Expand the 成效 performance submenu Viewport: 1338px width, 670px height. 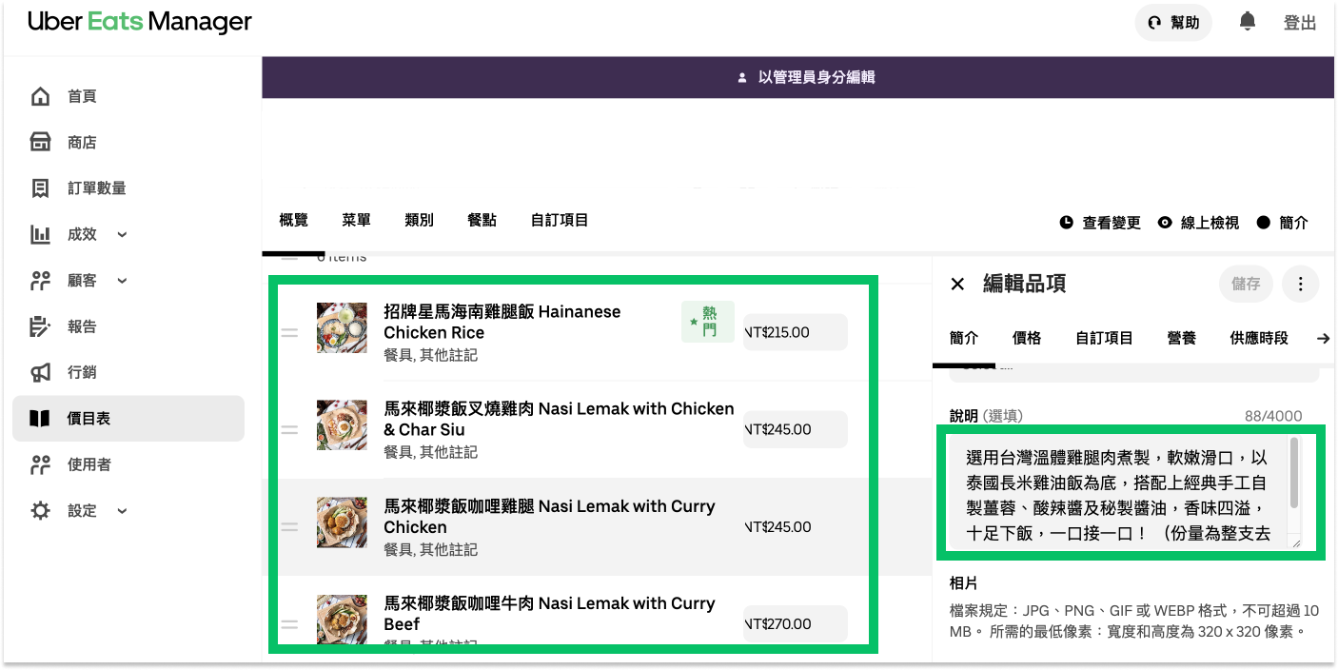122,234
